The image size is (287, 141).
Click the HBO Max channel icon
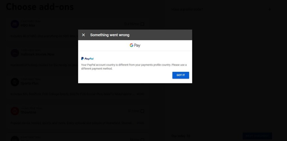click(15, 24)
